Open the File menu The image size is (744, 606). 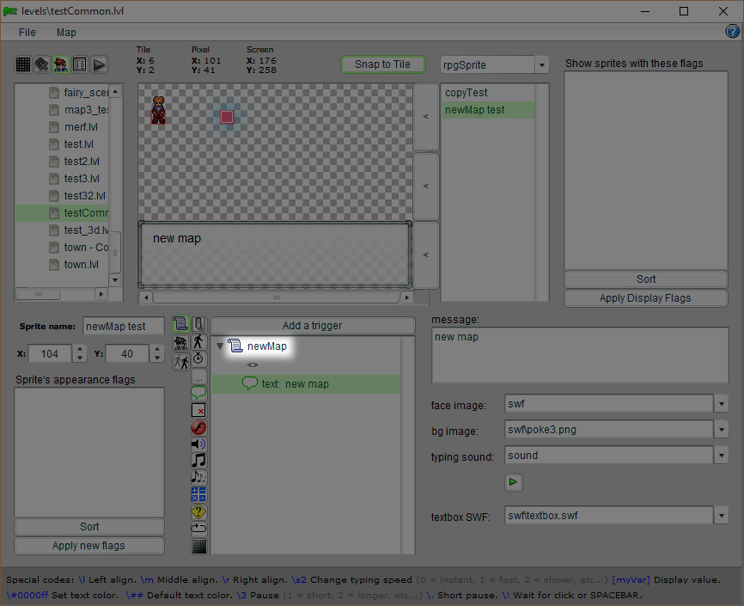tap(27, 32)
